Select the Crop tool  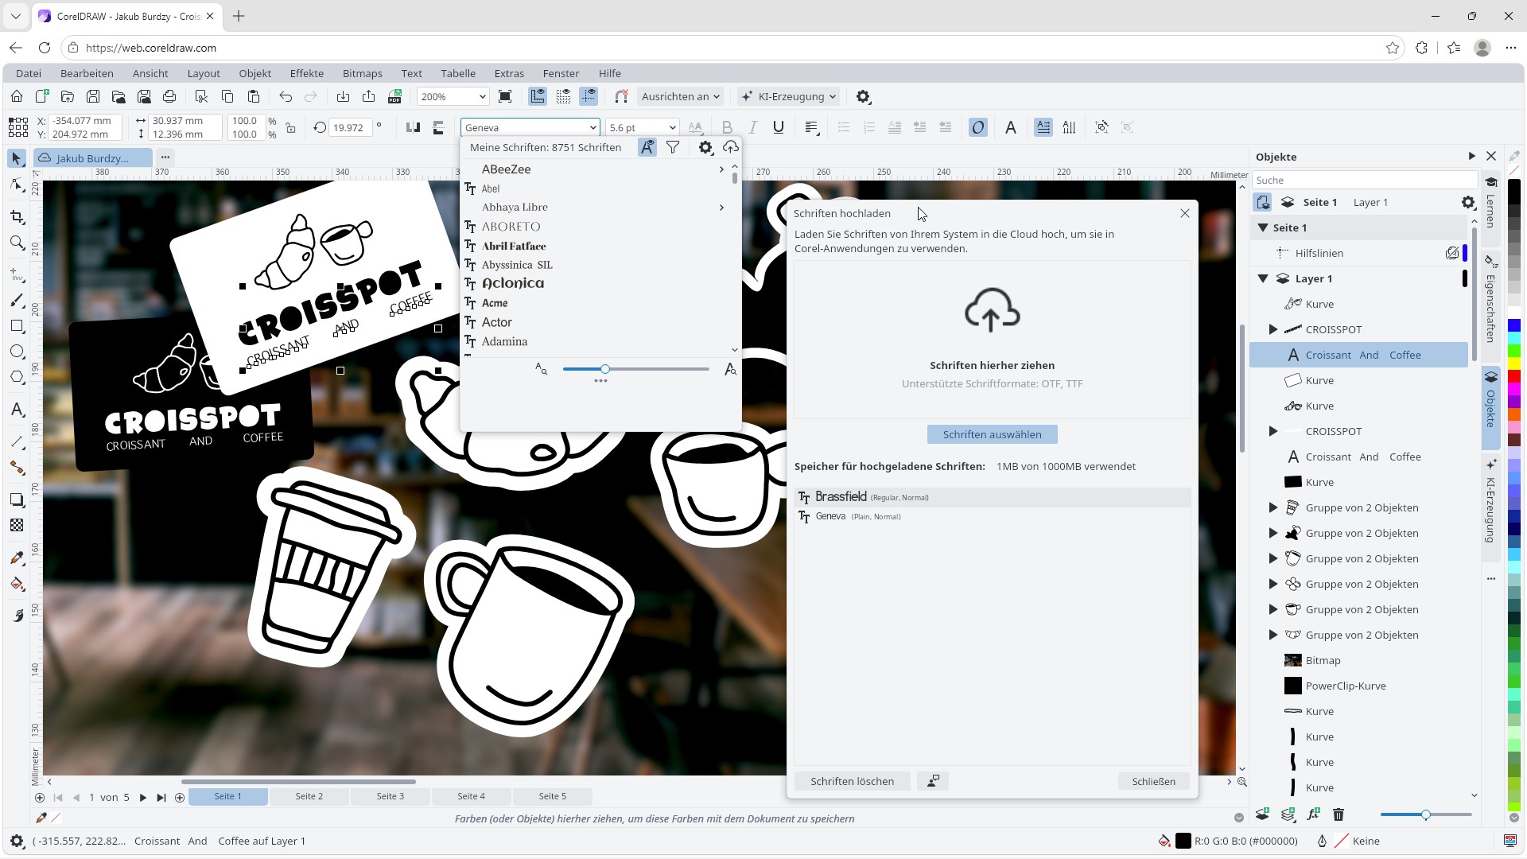pos(17,217)
